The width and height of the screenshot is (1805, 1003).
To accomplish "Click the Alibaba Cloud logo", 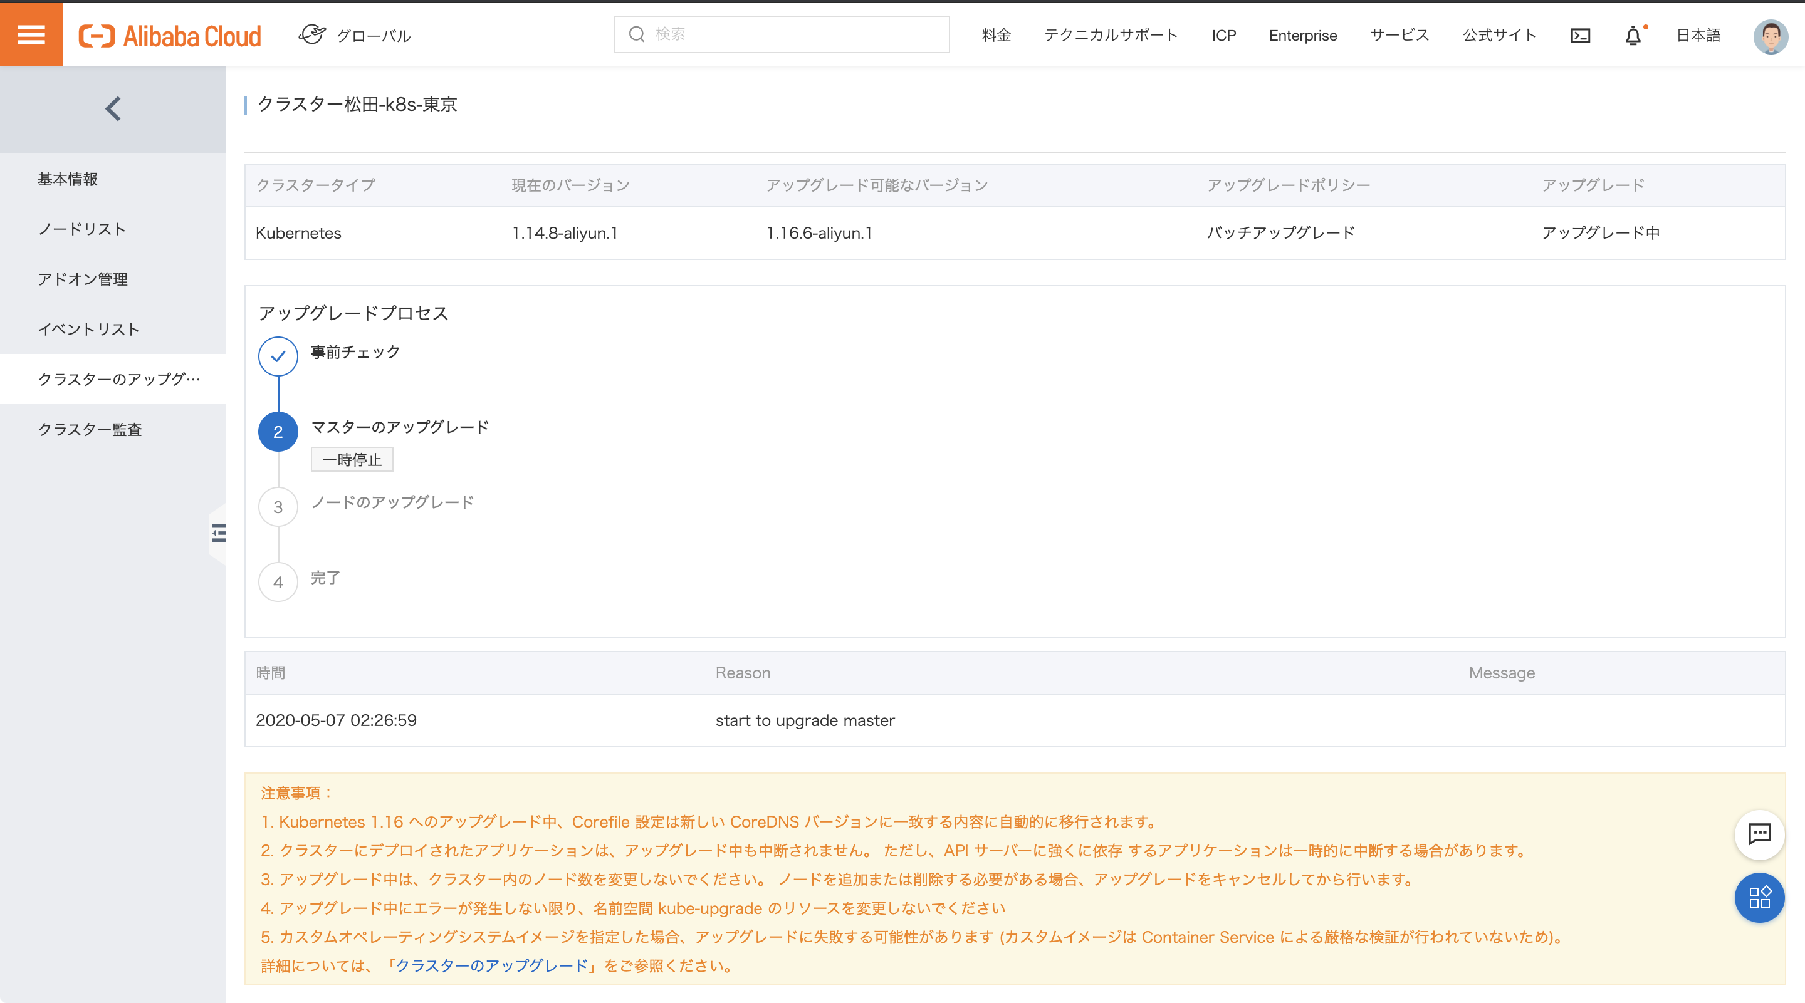I will point(170,36).
